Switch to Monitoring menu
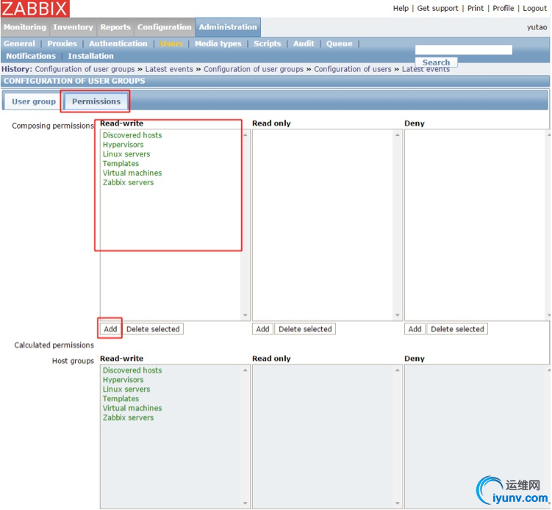552x510 pixels. tap(25, 27)
